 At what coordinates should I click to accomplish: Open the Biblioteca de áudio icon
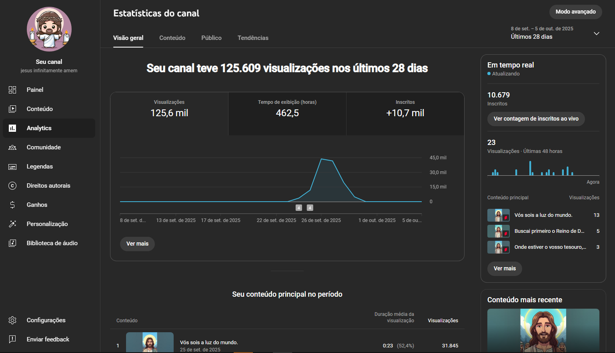point(12,243)
